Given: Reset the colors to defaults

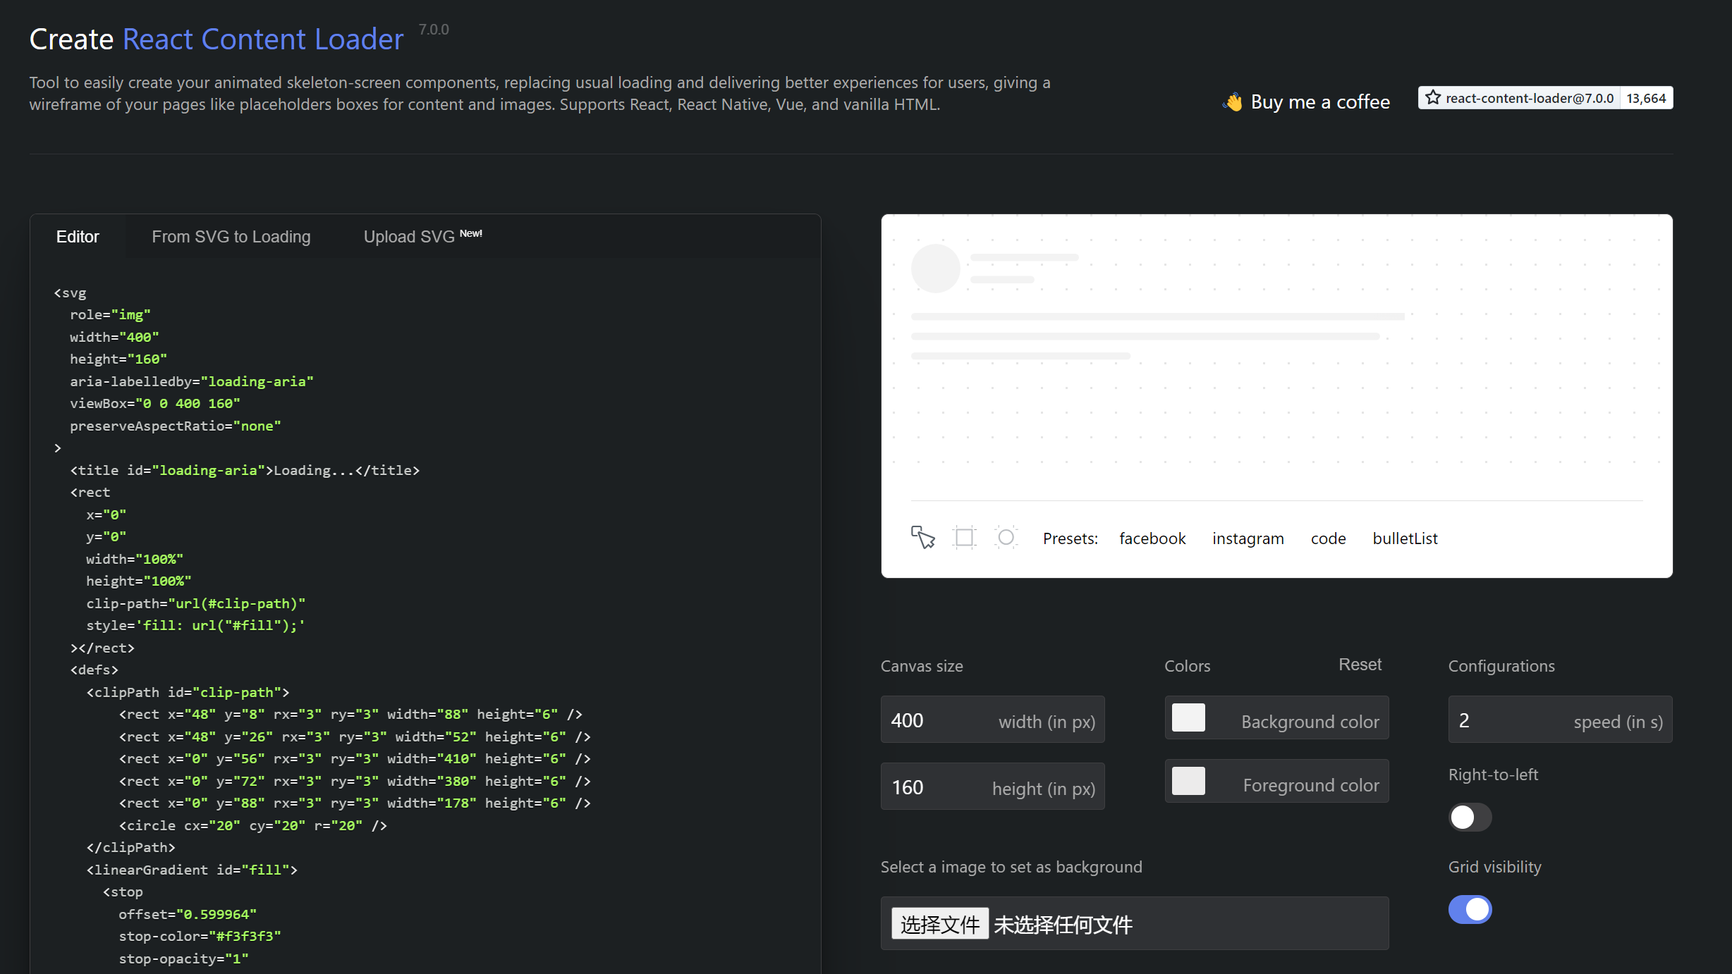Looking at the screenshot, I should 1360,665.
